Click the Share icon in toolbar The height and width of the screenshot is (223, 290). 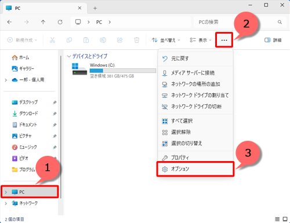[119, 40]
